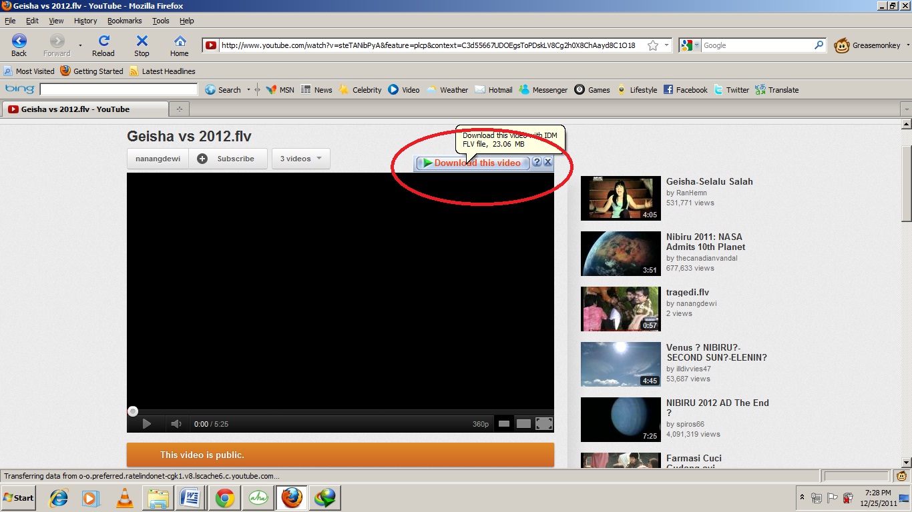Change the 360p video quality
The width and height of the screenshot is (912, 512).
tap(481, 424)
